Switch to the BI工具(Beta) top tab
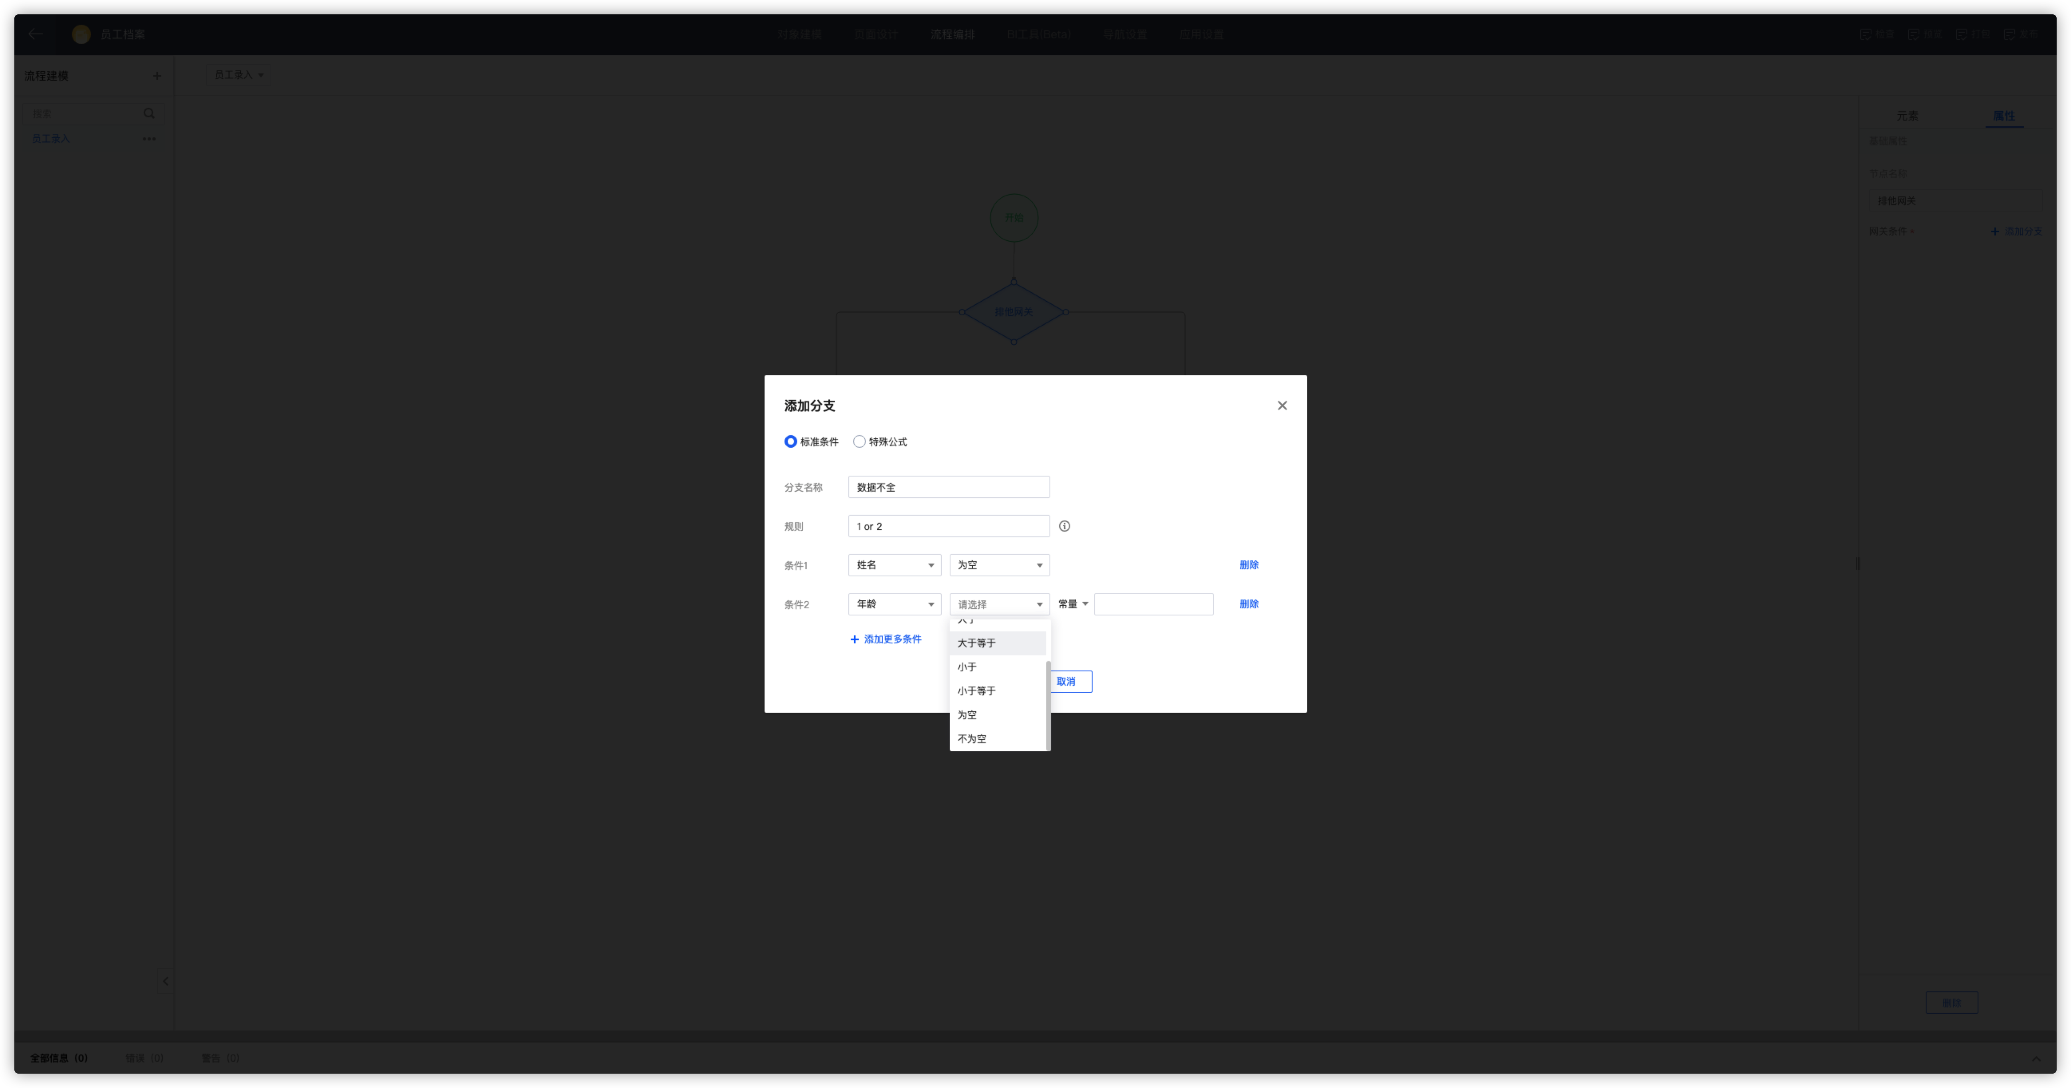 (x=1038, y=35)
